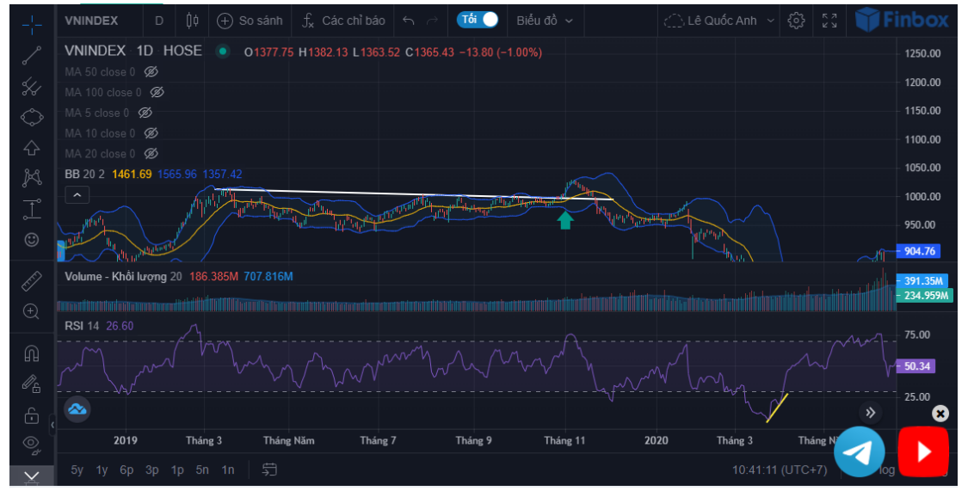Select the 5y time range
974x497 pixels.
(77, 469)
